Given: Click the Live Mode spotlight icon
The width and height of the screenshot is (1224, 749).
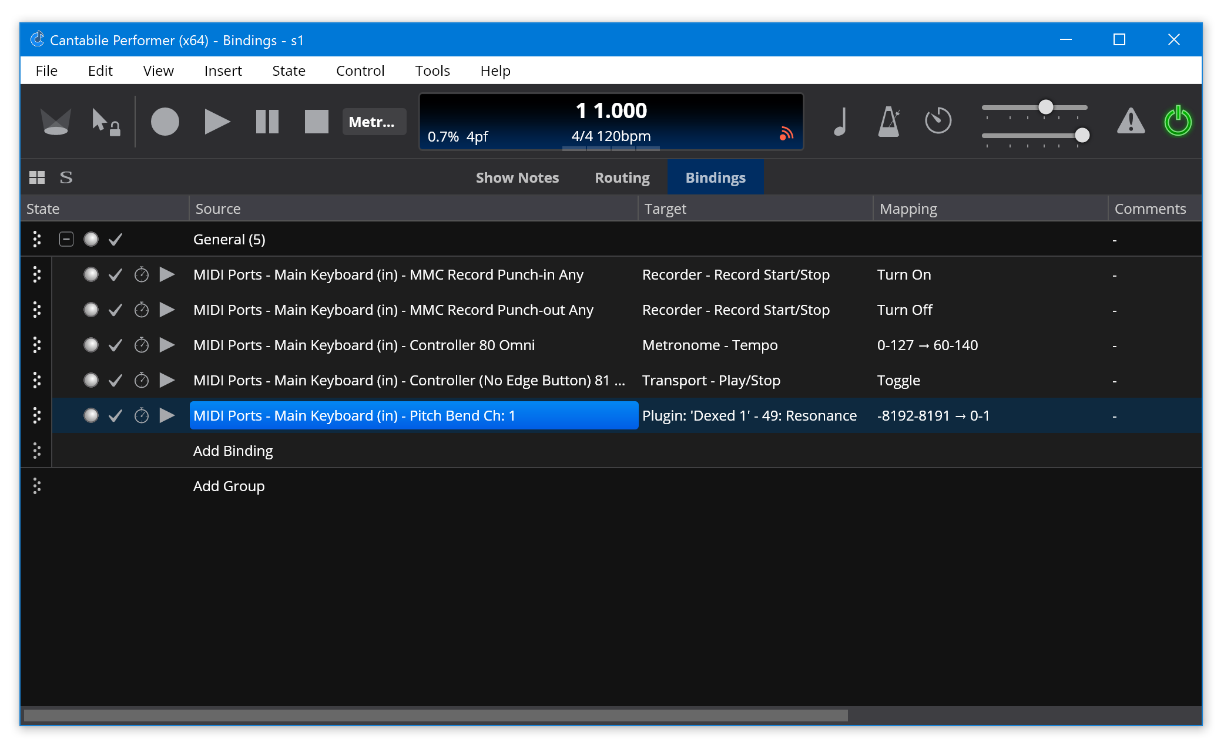Looking at the screenshot, I should pos(56,122).
